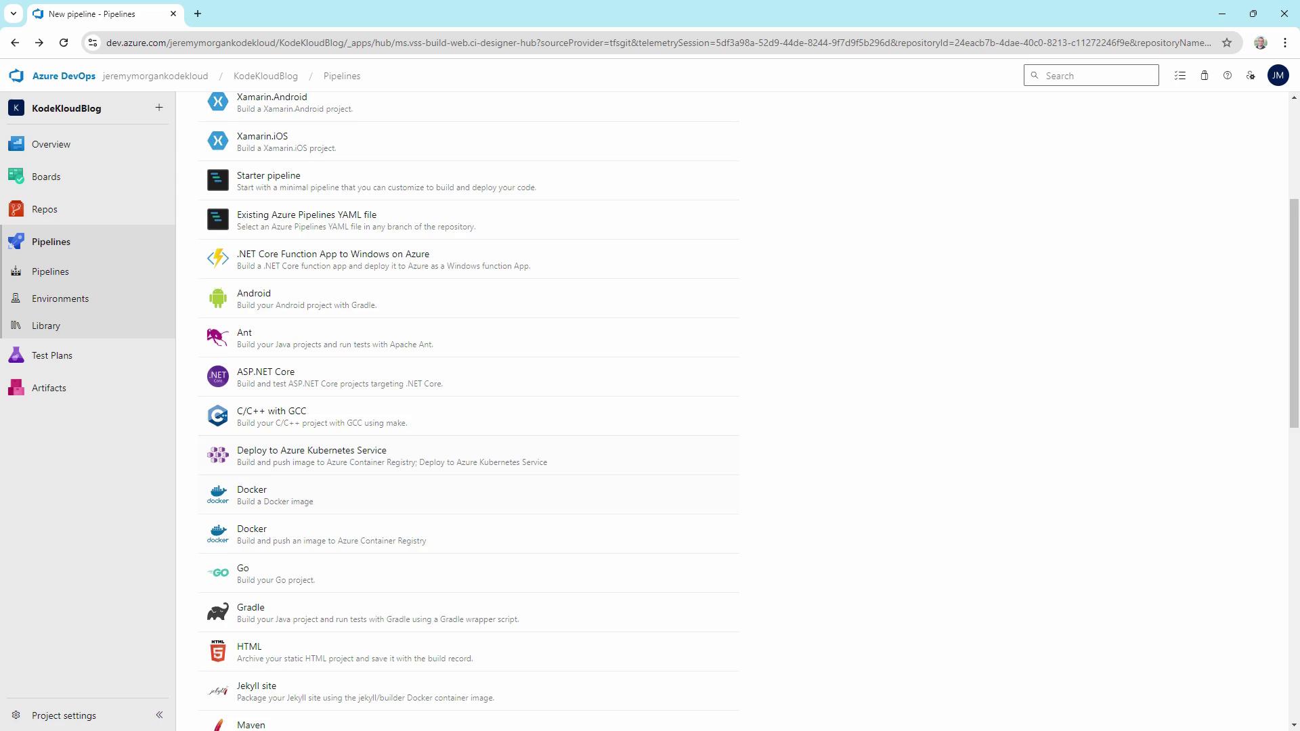Open the JM account avatar menu
The height and width of the screenshot is (731, 1300).
click(1278, 76)
